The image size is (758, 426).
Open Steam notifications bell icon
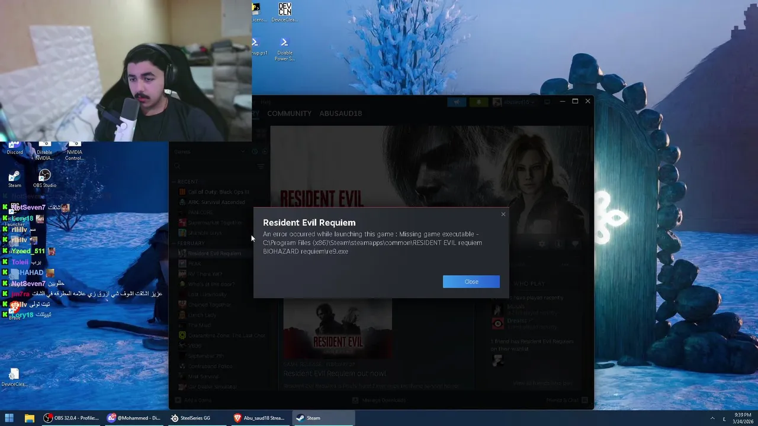point(478,102)
